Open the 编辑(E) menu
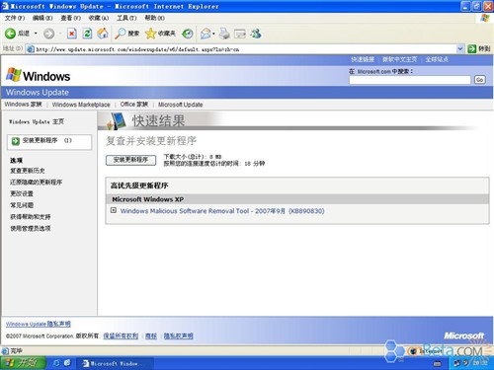 pos(42,18)
